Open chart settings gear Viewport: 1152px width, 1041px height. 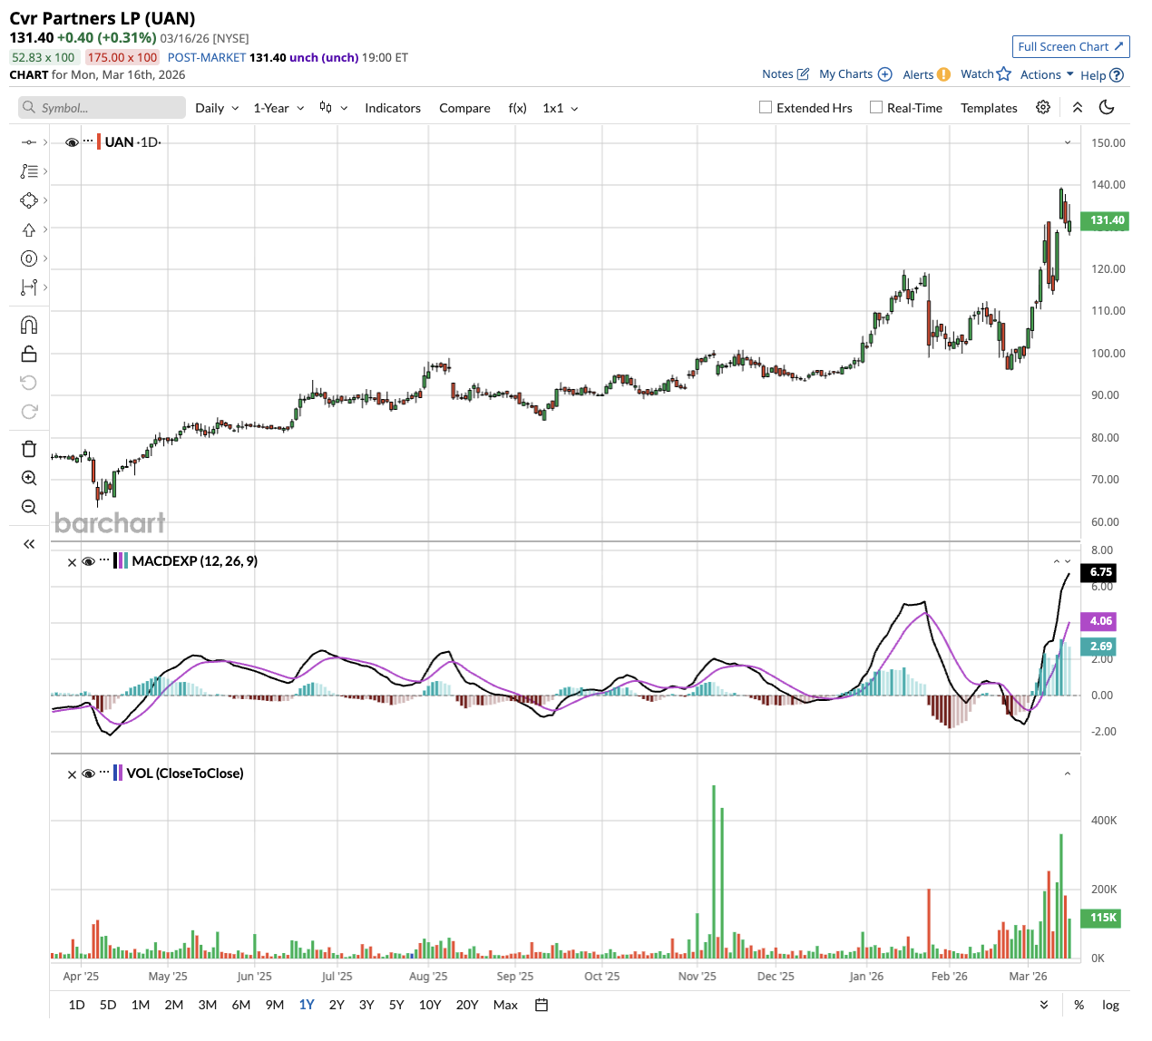pos(1043,107)
